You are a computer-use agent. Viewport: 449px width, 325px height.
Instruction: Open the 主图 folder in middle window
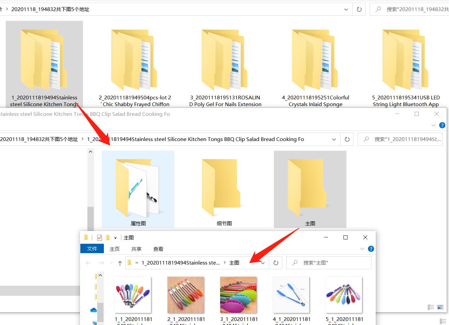coord(310,189)
